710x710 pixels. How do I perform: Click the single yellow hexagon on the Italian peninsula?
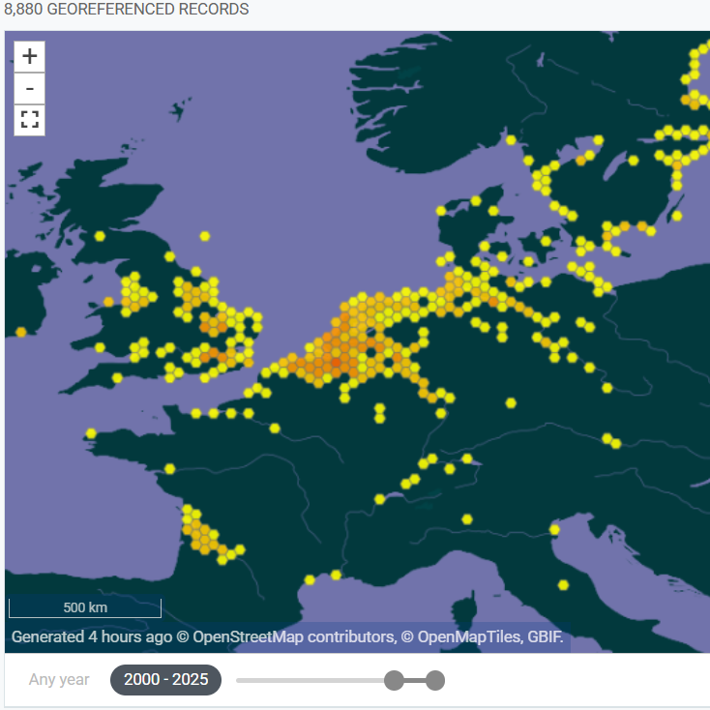click(563, 584)
